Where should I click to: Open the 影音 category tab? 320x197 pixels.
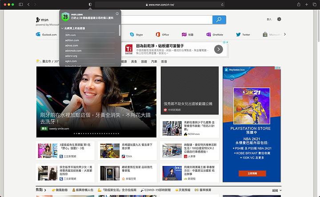pos(164,62)
